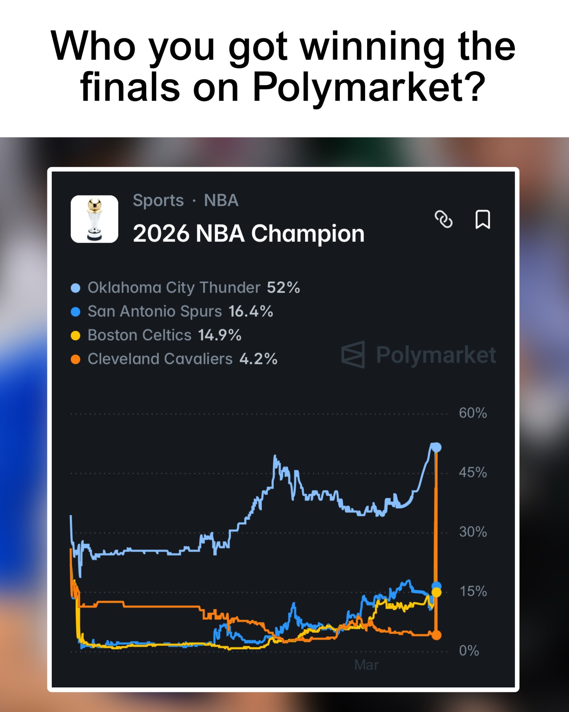The width and height of the screenshot is (569, 712).
Task: Click the Mar label on chart axis
Action: (366, 665)
